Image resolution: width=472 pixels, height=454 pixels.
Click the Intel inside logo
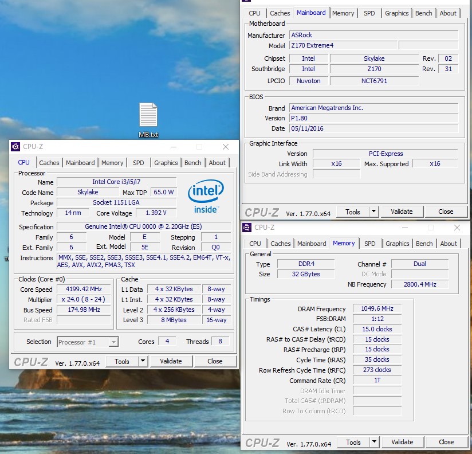[x=206, y=197]
